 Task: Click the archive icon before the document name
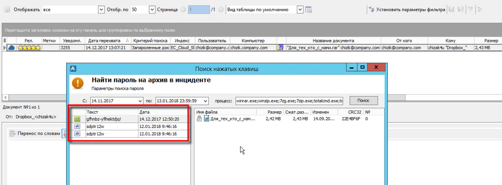point(280,47)
